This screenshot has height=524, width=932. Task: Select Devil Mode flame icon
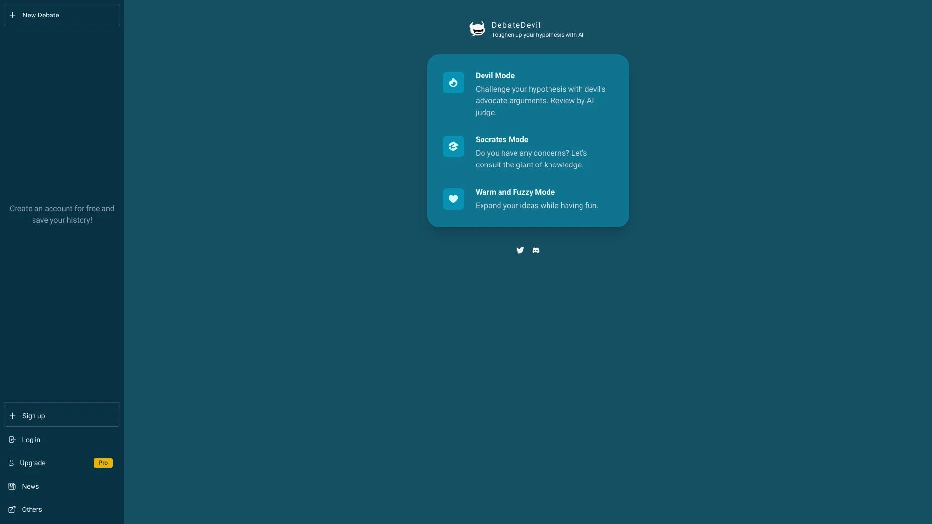(x=453, y=82)
